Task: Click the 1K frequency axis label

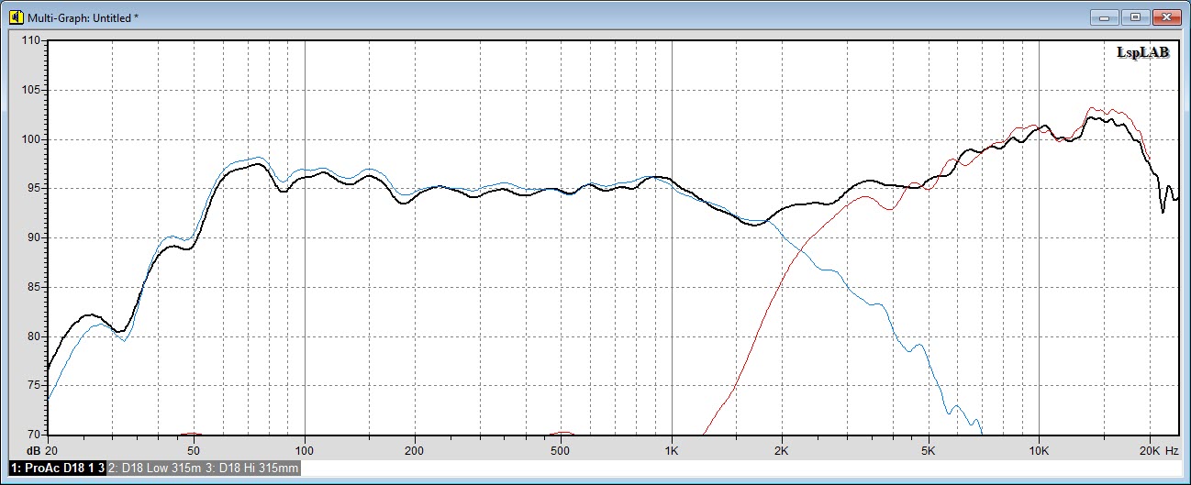Action: (672, 451)
